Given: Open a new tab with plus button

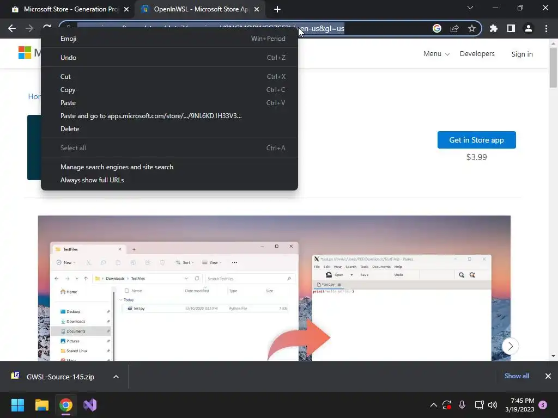Looking at the screenshot, I should coord(277,9).
